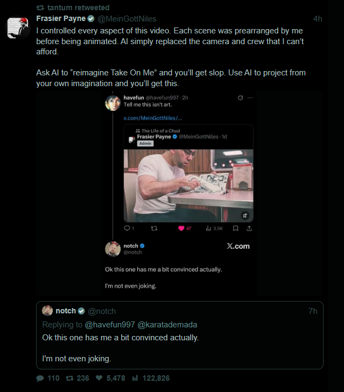Open the diner video thumbnail

(188, 186)
